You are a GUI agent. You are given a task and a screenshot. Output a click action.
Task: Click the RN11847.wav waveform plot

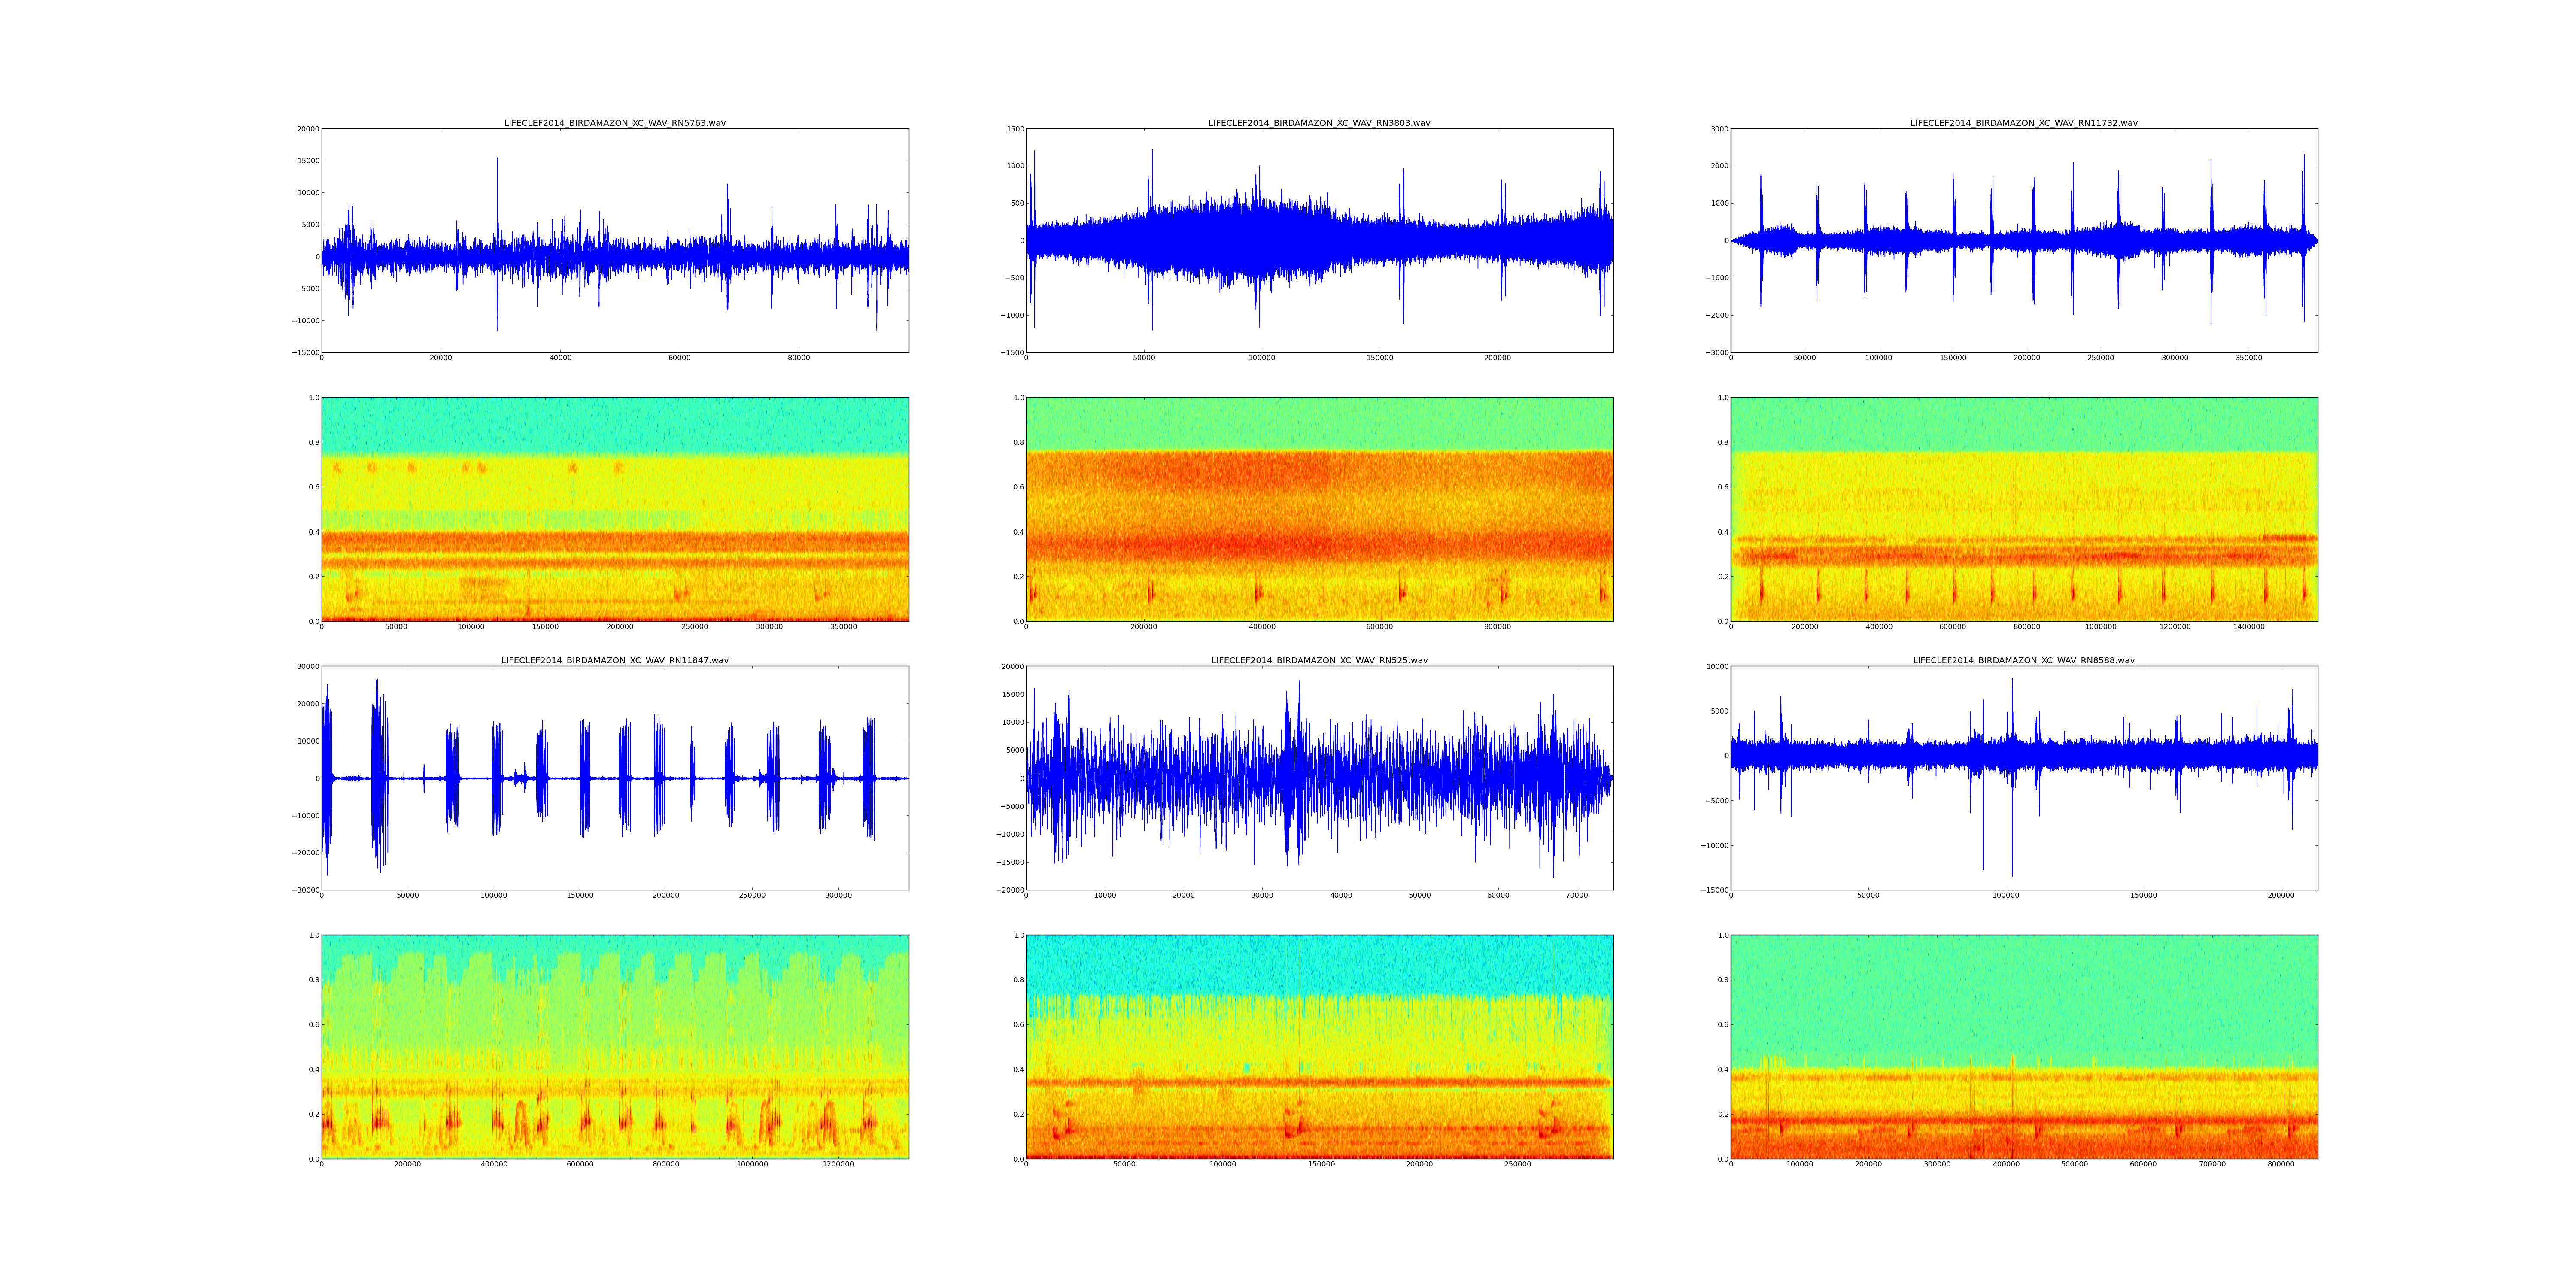pos(614,778)
